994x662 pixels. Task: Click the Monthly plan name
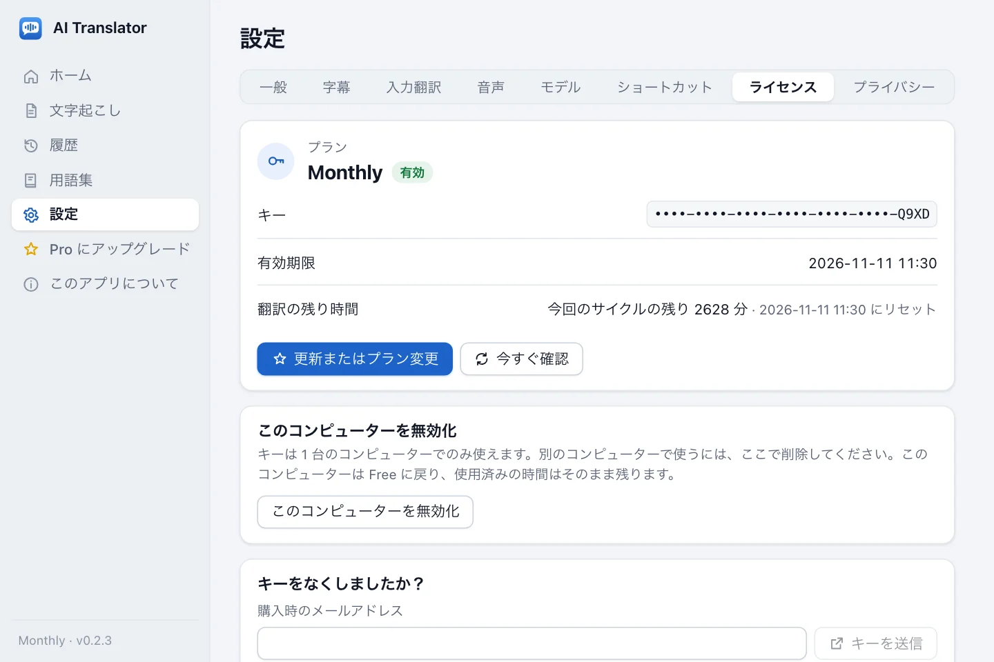345,172
